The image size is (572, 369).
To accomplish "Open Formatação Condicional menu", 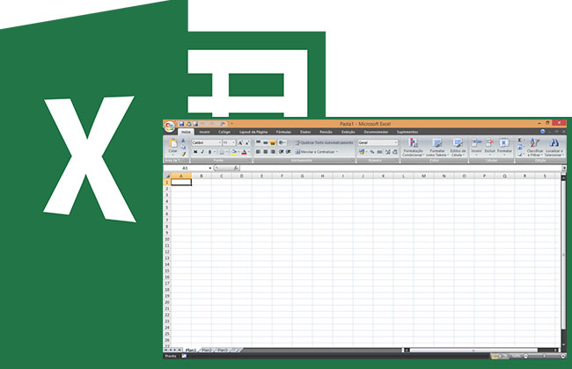I will pos(413,148).
